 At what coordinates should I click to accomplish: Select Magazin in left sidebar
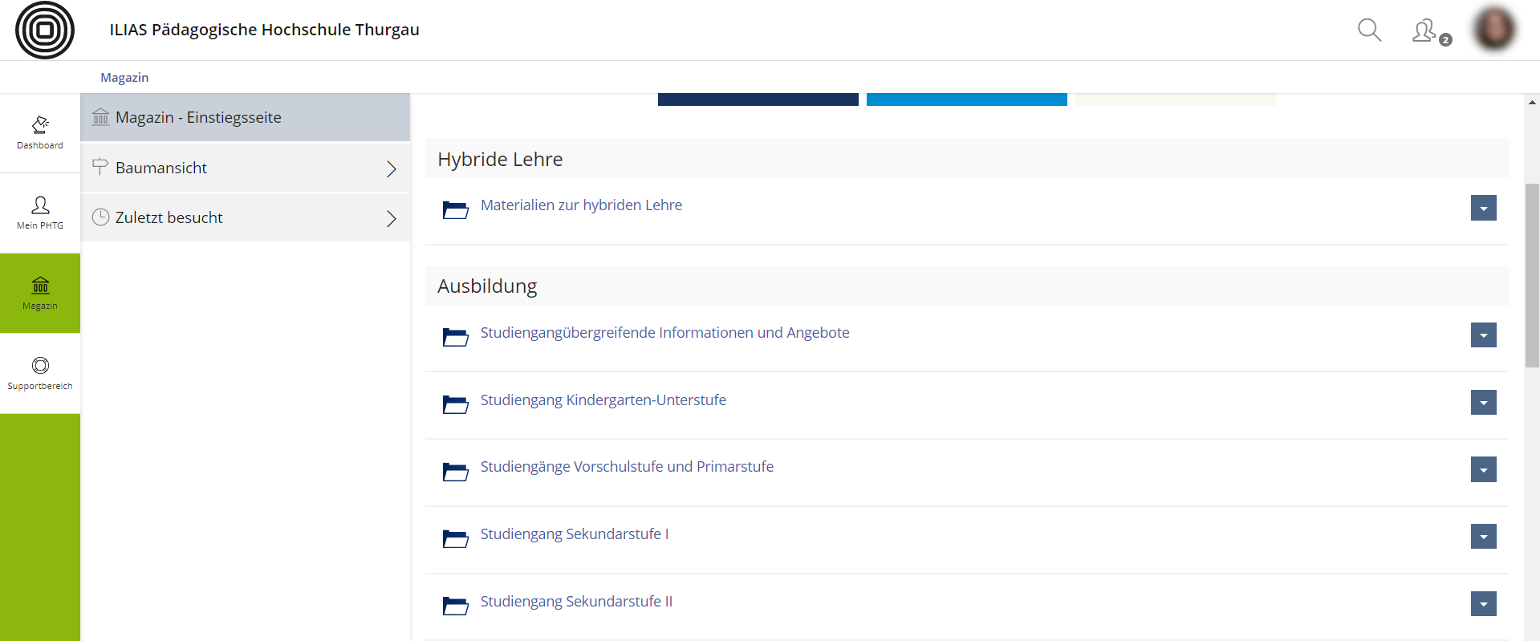point(40,293)
